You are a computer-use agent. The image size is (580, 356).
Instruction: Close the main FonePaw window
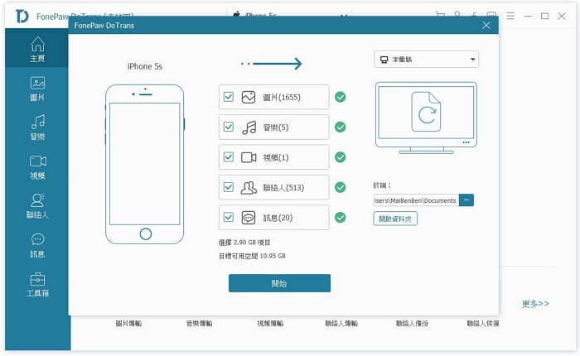point(562,16)
